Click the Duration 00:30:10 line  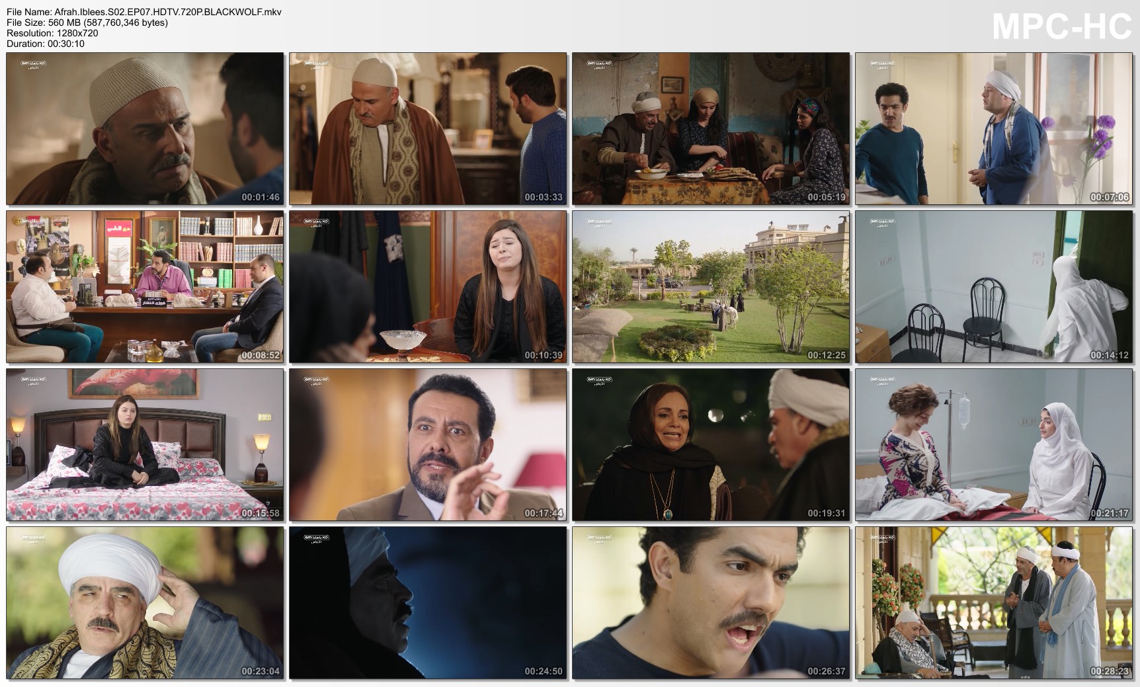click(46, 44)
